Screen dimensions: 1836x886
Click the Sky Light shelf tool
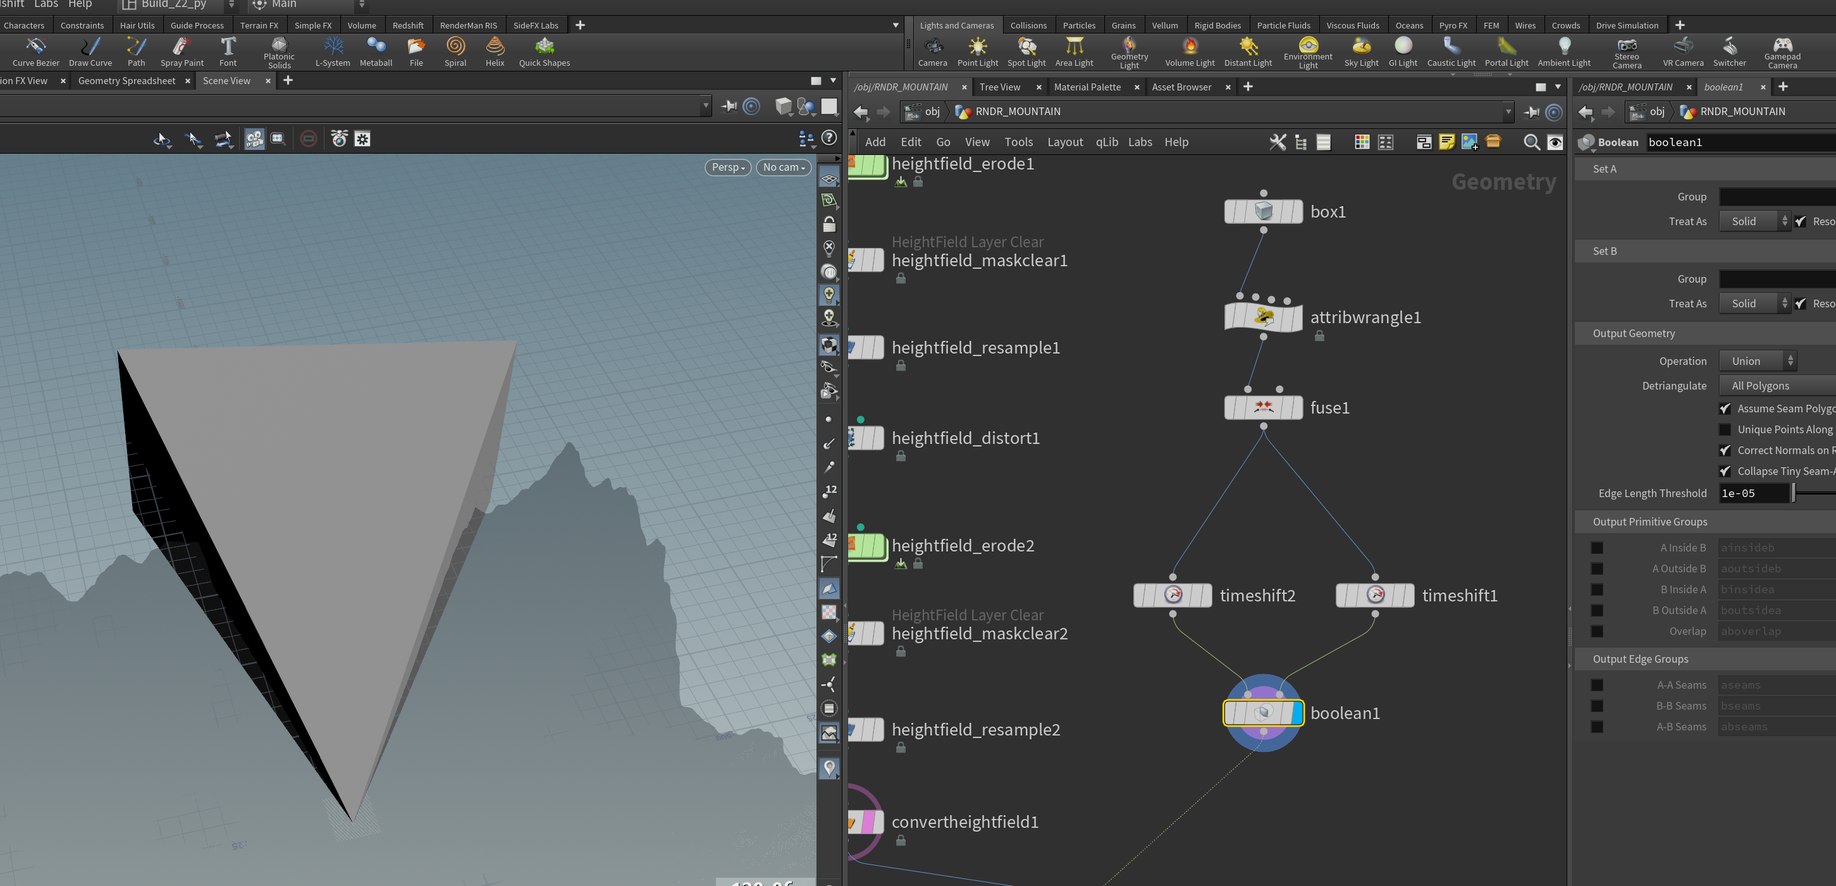point(1361,52)
